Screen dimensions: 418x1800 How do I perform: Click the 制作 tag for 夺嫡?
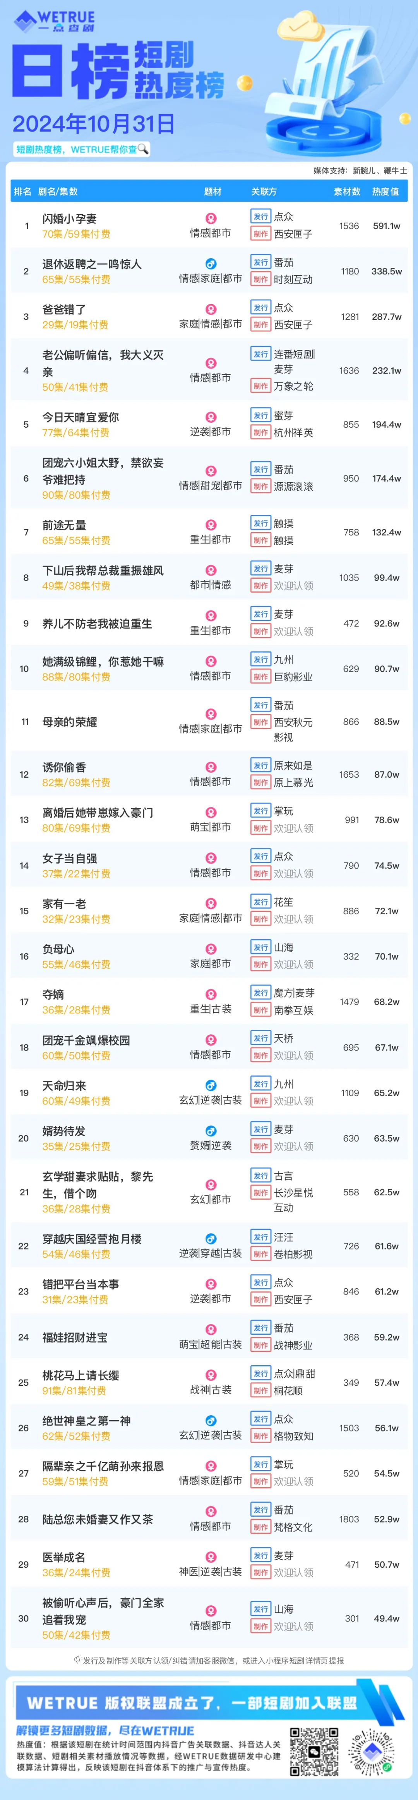[261, 1010]
